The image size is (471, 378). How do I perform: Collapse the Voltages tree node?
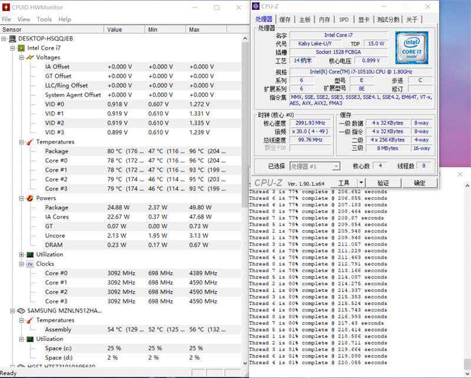21,58
